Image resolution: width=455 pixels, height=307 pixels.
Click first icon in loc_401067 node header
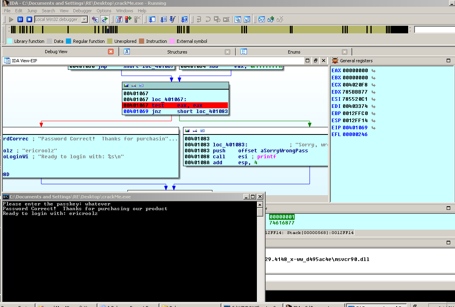(x=126, y=85)
